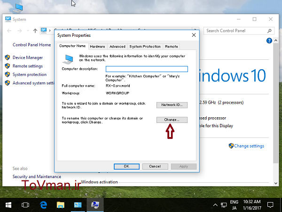
Task: Click the Back navigation arrow
Action: coord(9,31)
